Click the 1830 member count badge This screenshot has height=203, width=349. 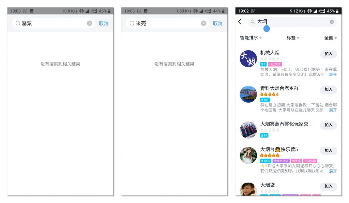265,161
